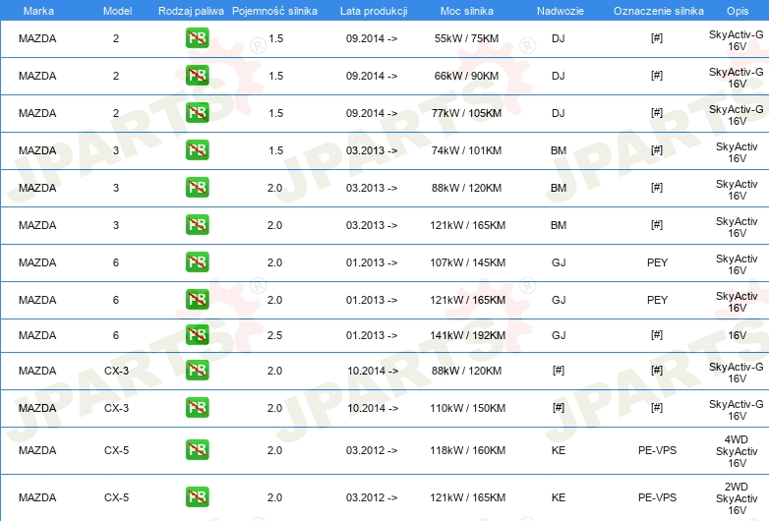Click fuel icon in CX-3 88kW row

pyautogui.click(x=197, y=370)
